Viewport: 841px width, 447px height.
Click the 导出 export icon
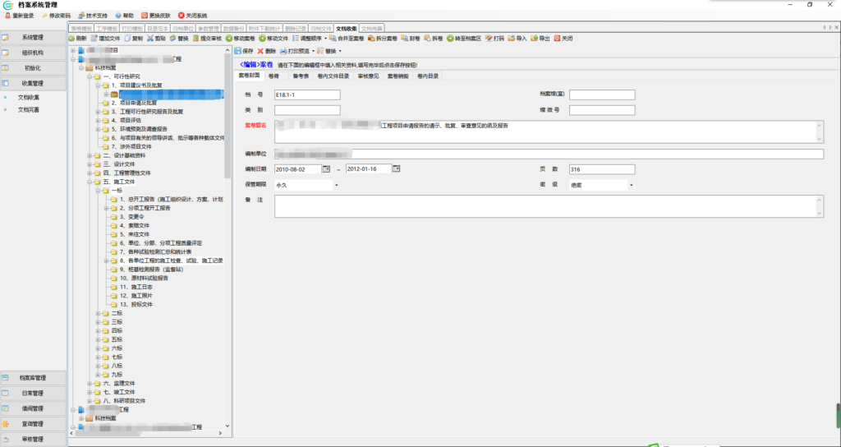click(535, 39)
